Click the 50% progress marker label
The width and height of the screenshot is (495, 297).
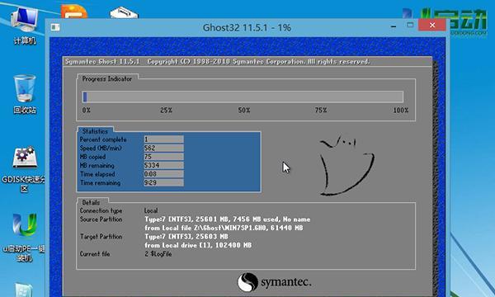tap(244, 111)
